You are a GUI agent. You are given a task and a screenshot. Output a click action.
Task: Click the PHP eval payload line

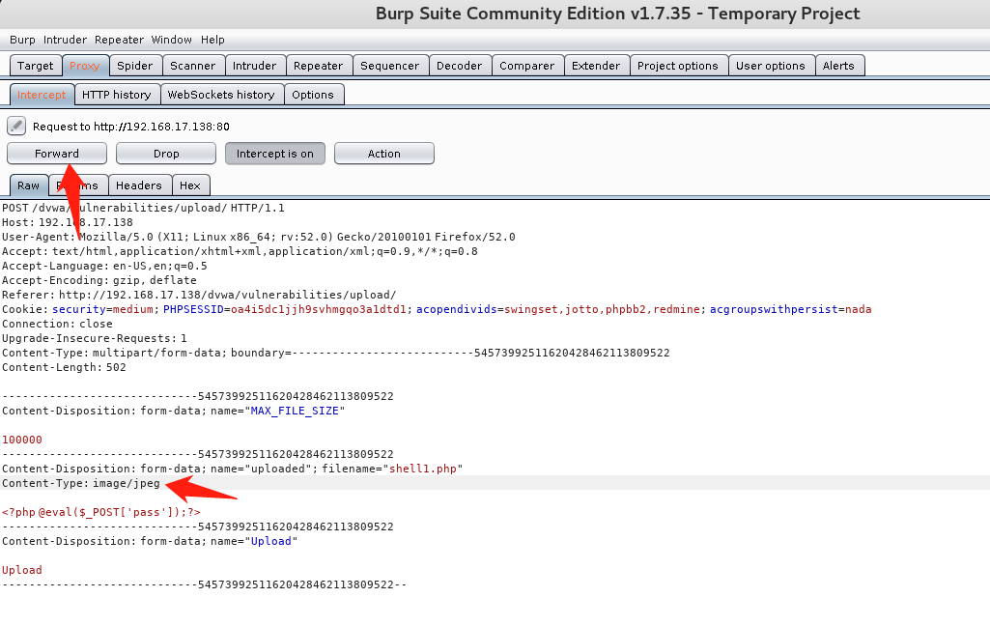pos(101,513)
